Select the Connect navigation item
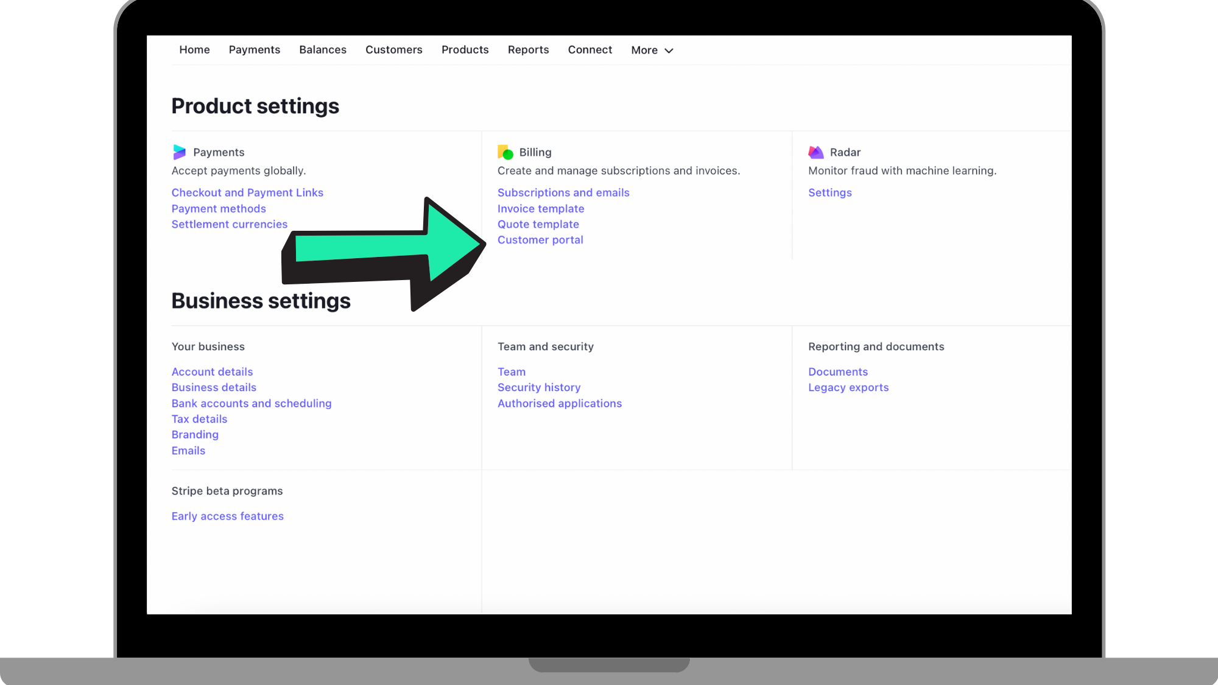 click(590, 50)
